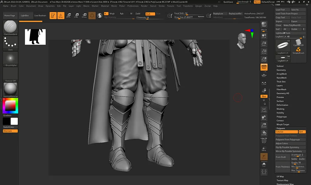Click Make PolyMesh3D button
Image resolution: width=311 pixels, height=185 pixels.
coord(294,25)
